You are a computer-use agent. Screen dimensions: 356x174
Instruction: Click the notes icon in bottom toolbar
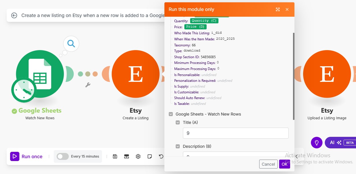coord(150,156)
